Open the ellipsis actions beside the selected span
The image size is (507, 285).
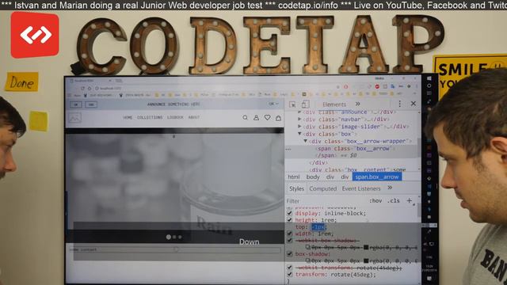click(288, 150)
